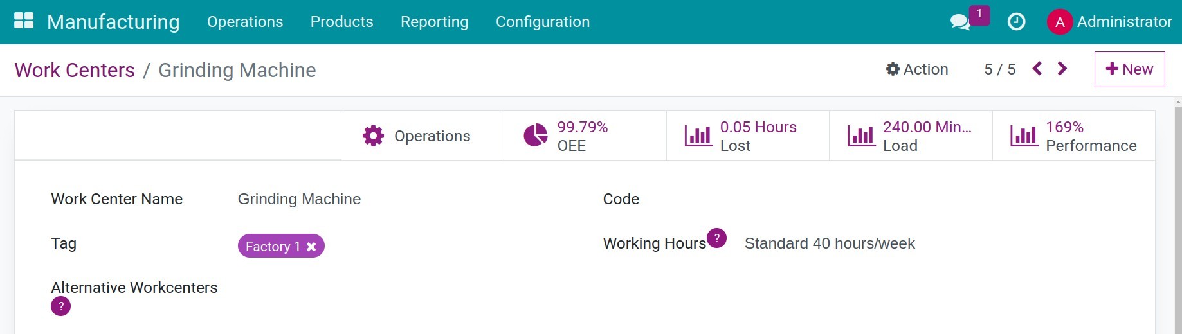The image size is (1182, 334).
Task: Click the Performance bar chart icon
Action: (x=1024, y=136)
